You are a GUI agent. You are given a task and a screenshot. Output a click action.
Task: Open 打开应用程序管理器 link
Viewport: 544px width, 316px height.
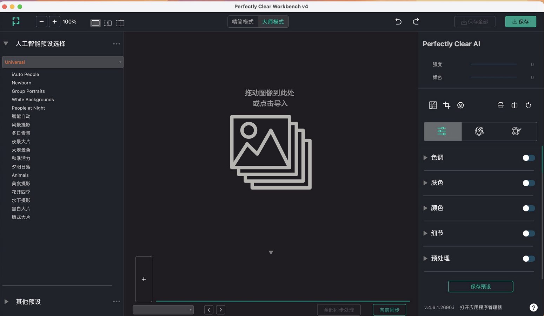pos(481,308)
